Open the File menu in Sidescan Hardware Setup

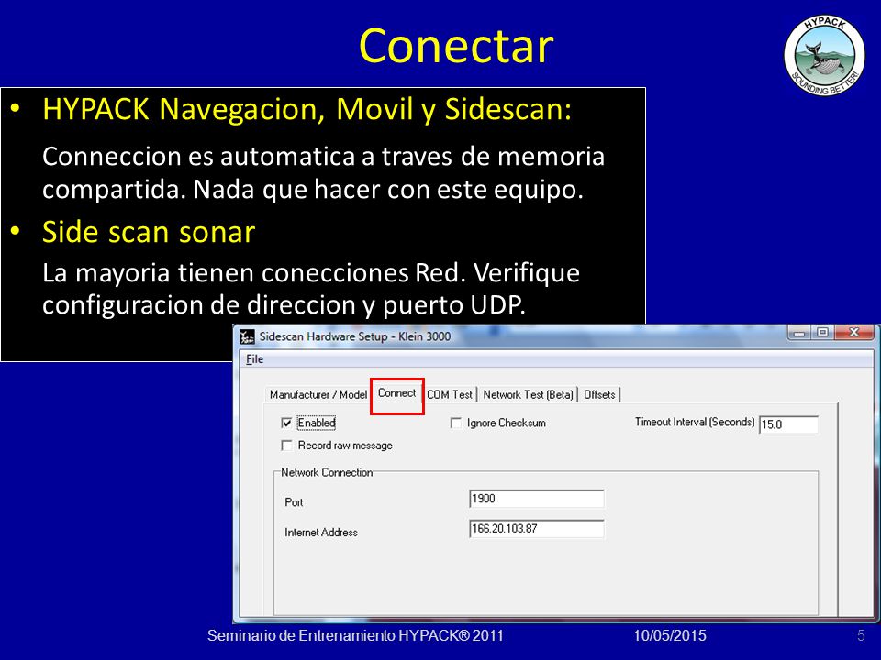[x=254, y=359]
